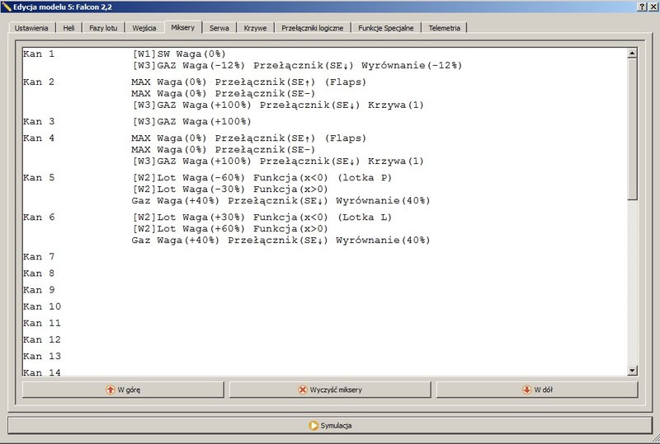Open the Serwa tab

pyautogui.click(x=219, y=28)
